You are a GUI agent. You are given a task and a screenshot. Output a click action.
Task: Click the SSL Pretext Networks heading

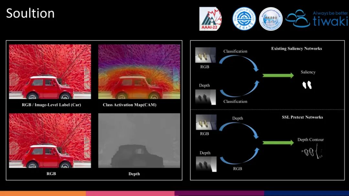pyautogui.click(x=302, y=117)
